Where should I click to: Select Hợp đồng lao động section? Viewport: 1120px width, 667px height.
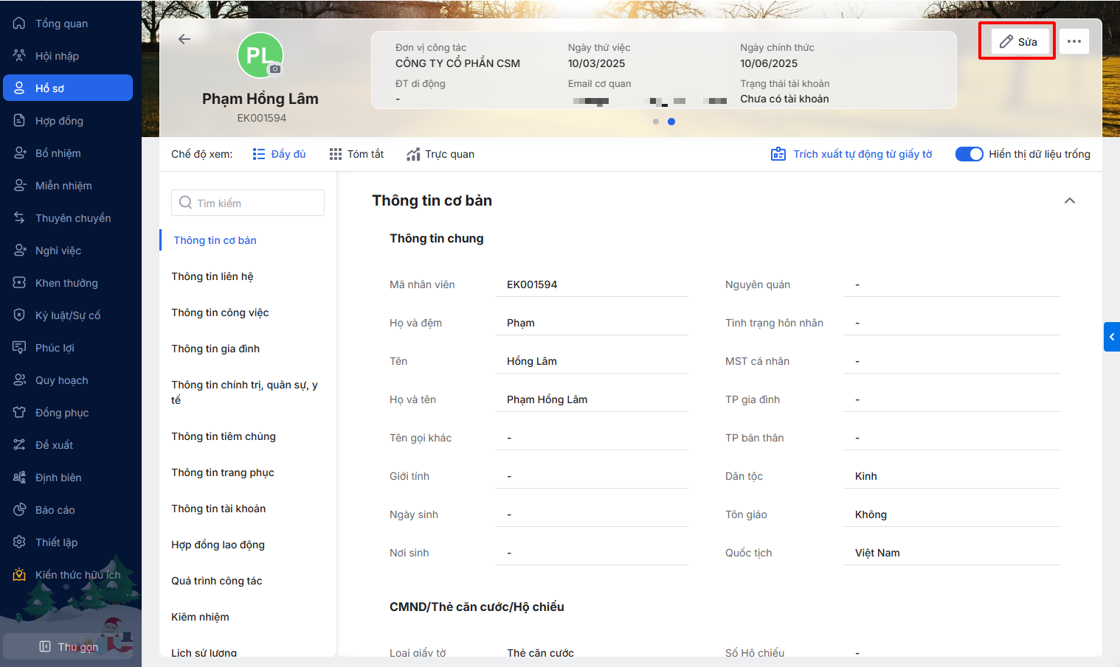tap(218, 545)
